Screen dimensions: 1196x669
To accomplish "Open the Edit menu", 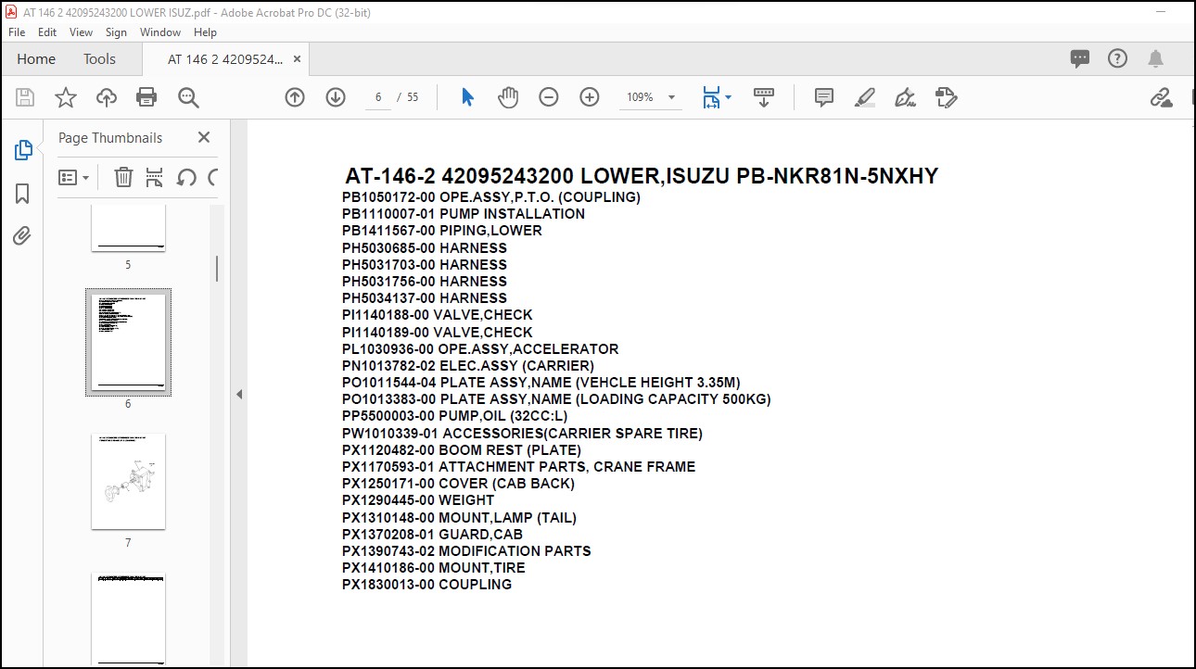I will tap(47, 32).
